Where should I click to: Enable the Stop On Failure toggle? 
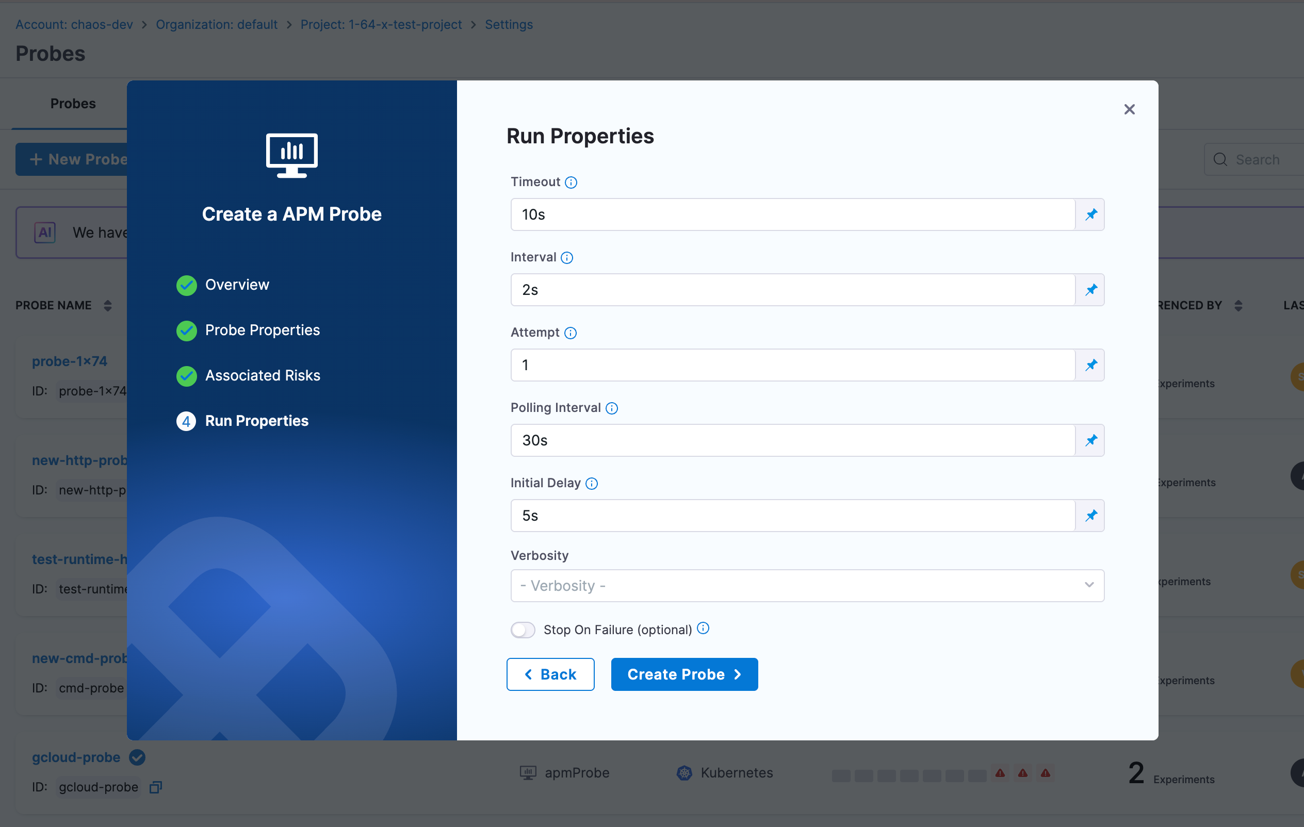click(x=523, y=630)
